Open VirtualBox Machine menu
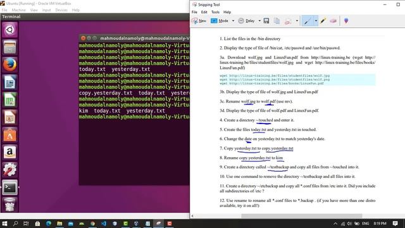405x228 pixels. tap(18, 10)
